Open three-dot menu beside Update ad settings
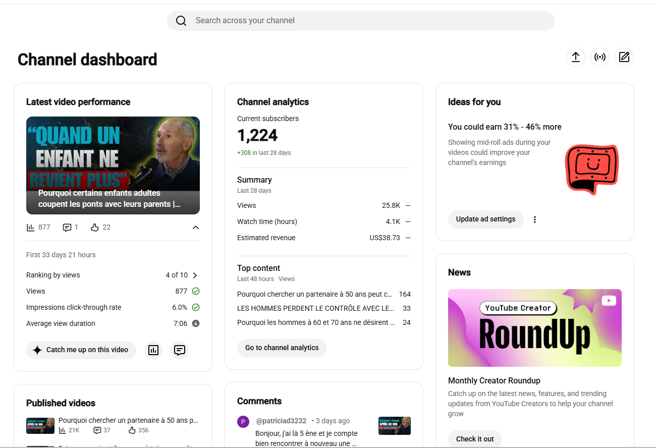The image size is (656, 448). click(535, 219)
